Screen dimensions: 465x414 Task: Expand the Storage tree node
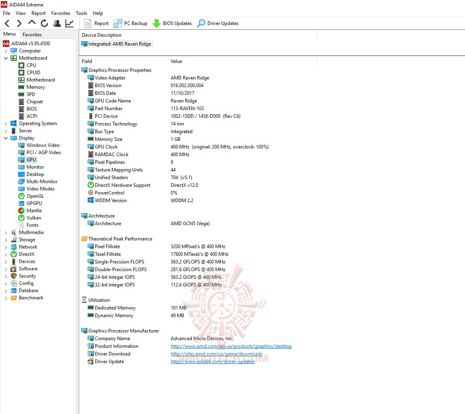coord(6,240)
